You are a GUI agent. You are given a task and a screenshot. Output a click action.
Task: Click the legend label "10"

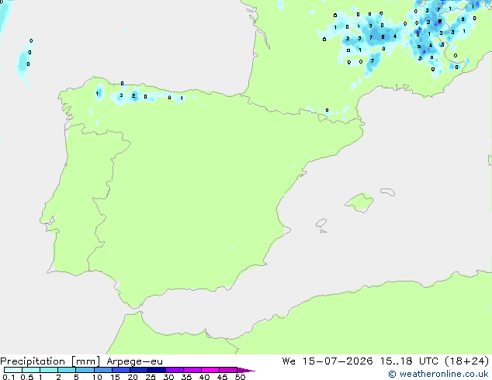[97, 377]
